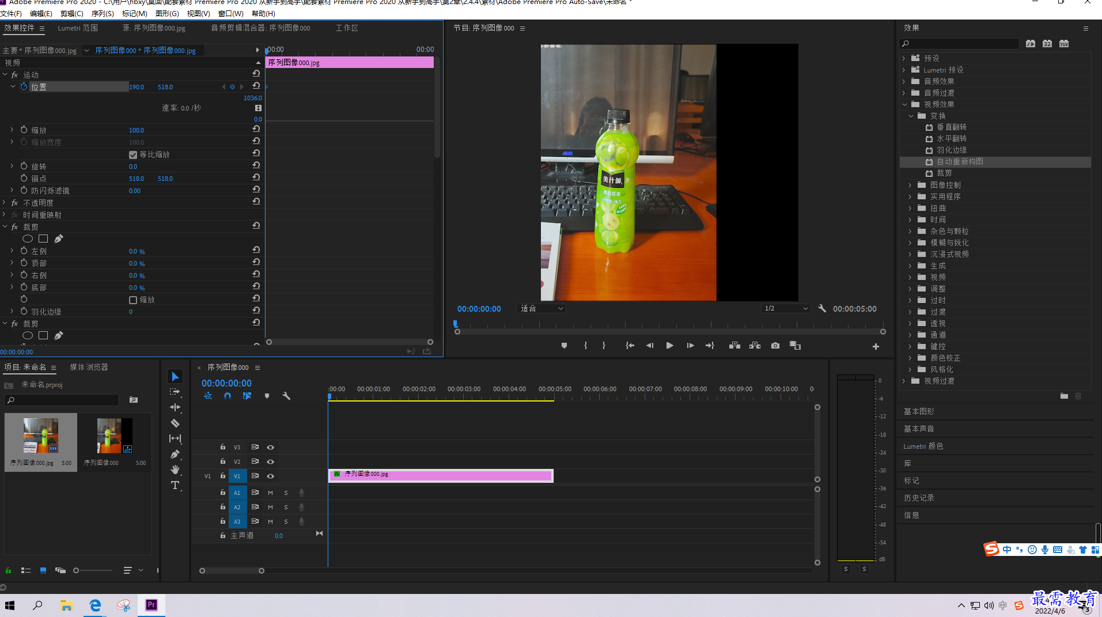The image size is (1102, 617).
Task: Open the 适合 zoom level dropdown
Action: pos(541,309)
